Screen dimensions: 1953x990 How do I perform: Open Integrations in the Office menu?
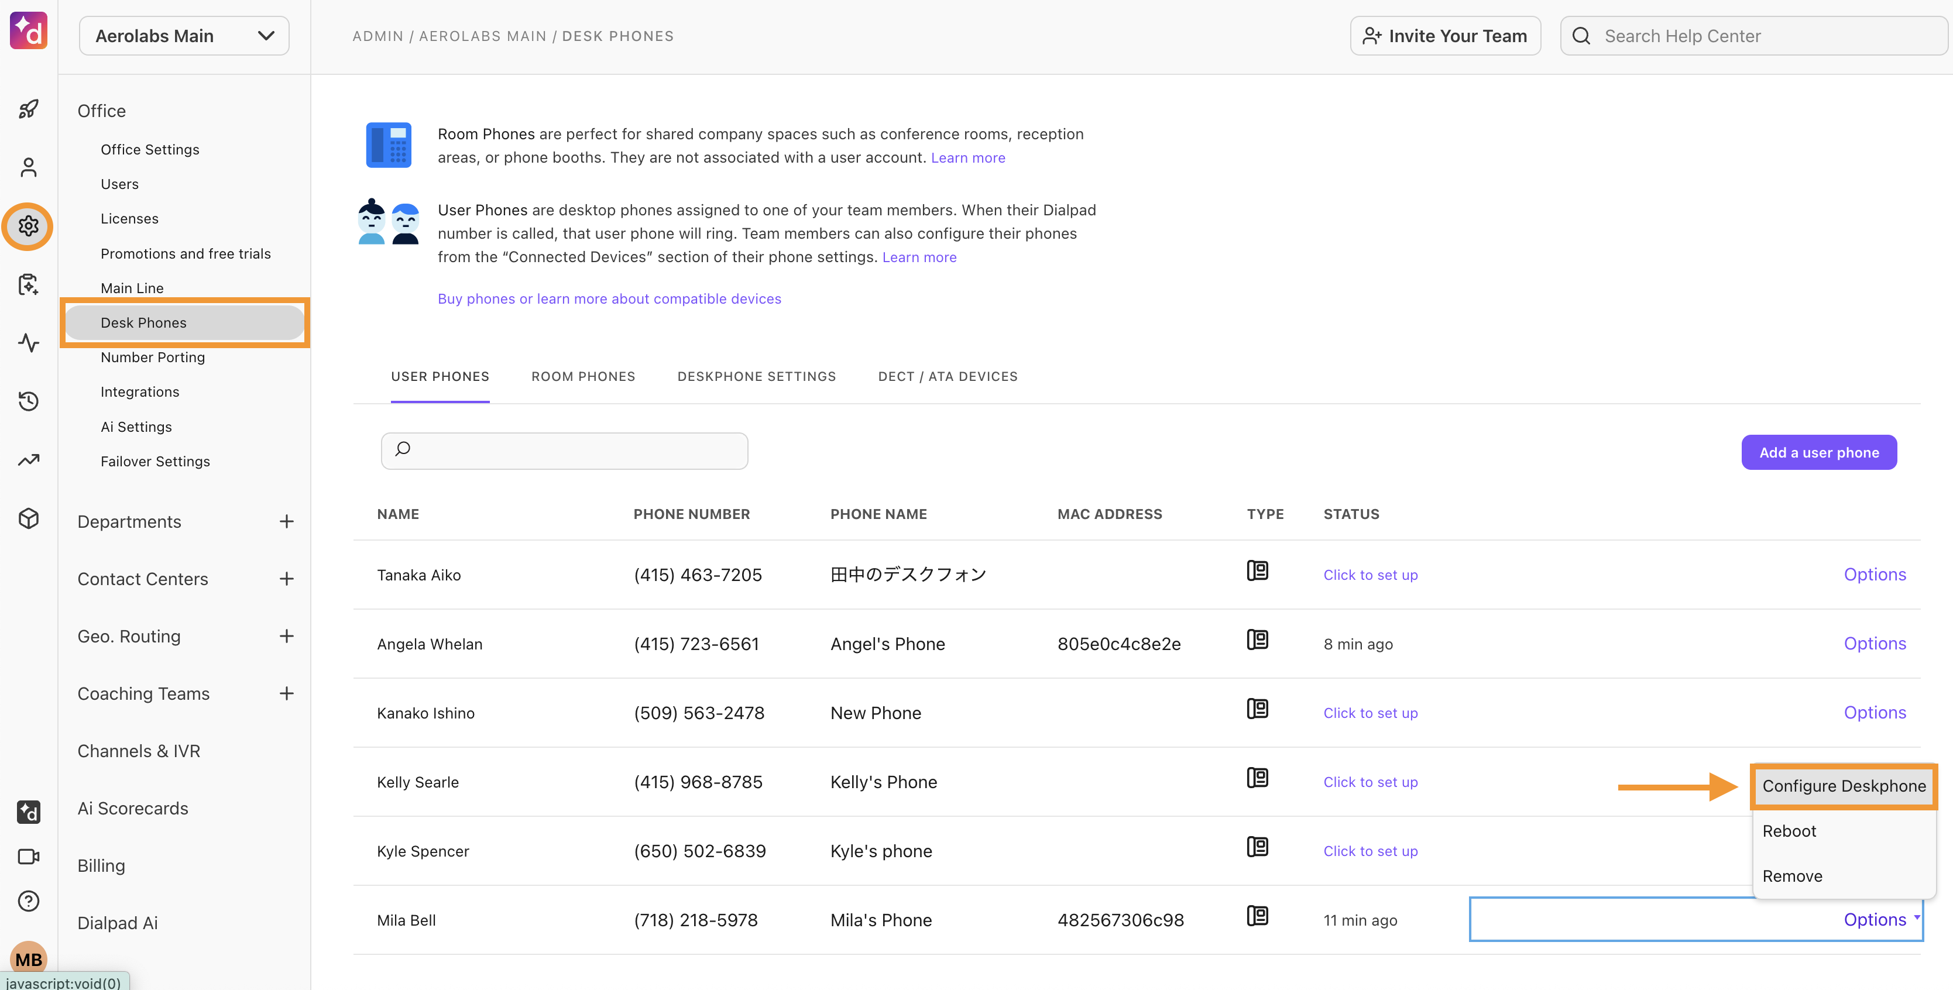[139, 392]
